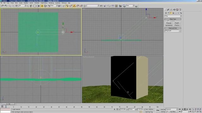
Task: Switch to the Hierarchy panel tab
Action: [x=171, y=10]
